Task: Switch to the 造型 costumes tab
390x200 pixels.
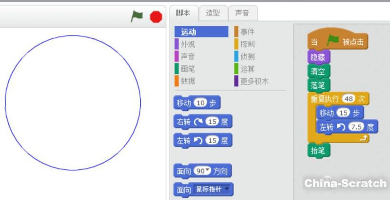Action: [213, 14]
